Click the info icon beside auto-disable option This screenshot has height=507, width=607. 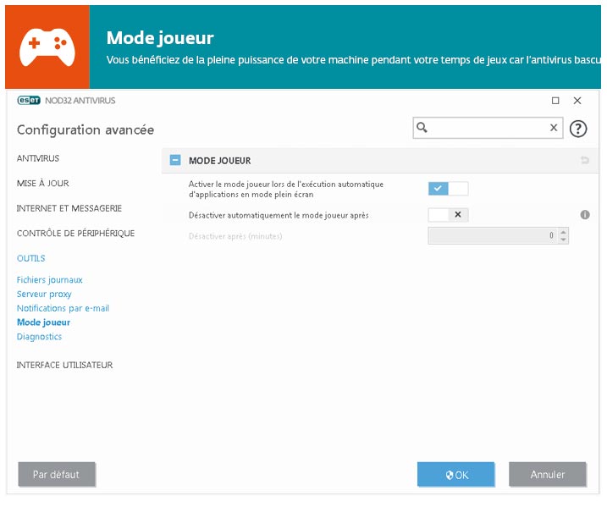point(584,215)
